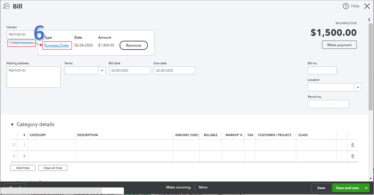Click the CLASS column header
This screenshot has height=195, width=374.
point(303,135)
